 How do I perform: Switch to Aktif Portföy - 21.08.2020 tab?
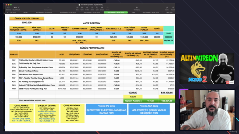pos(68,12)
